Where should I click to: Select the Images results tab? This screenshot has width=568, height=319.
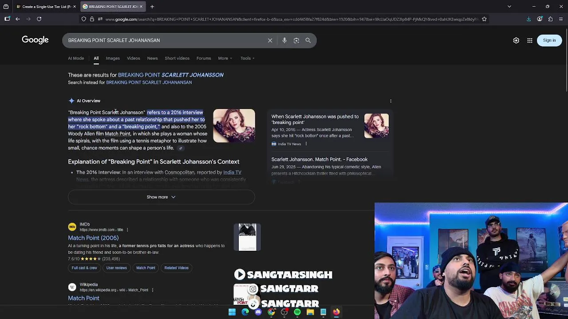point(113,58)
